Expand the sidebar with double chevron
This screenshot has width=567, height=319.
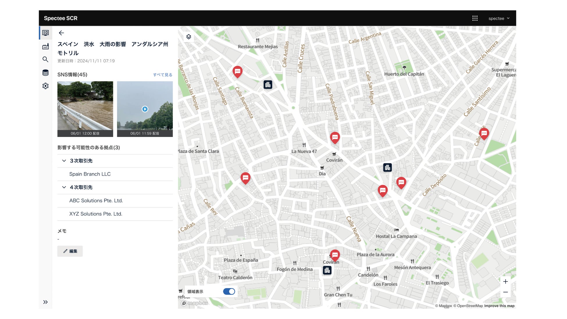coord(45,302)
